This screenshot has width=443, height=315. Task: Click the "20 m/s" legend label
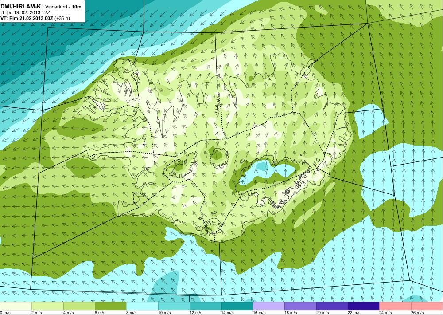(x=323, y=312)
